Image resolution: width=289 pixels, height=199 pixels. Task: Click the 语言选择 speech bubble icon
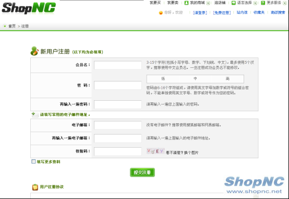point(234,3)
